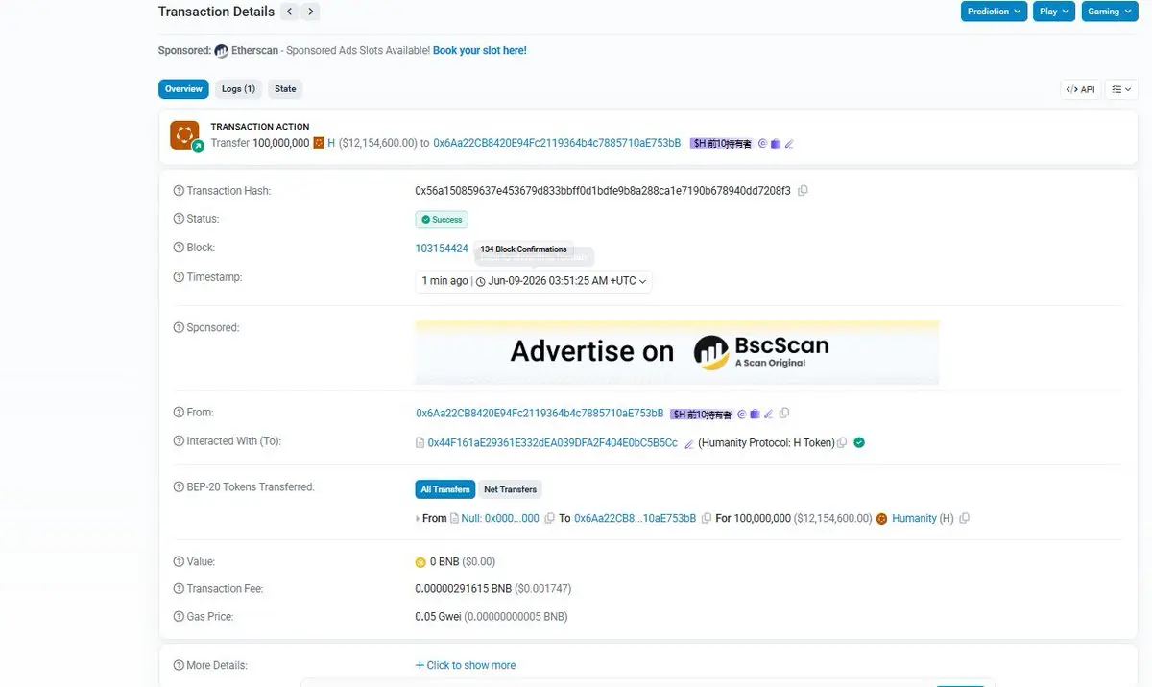Click the Success status badge
This screenshot has width=1152, height=687.
click(x=442, y=220)
